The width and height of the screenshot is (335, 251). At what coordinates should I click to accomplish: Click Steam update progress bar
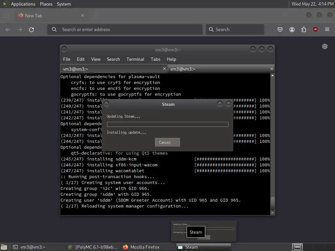167,125
